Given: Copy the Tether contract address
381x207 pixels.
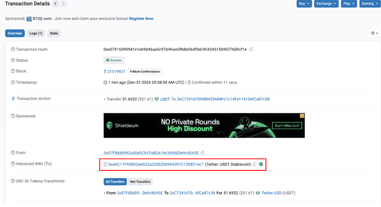Looking at the screenshot, I should point(254,164).
